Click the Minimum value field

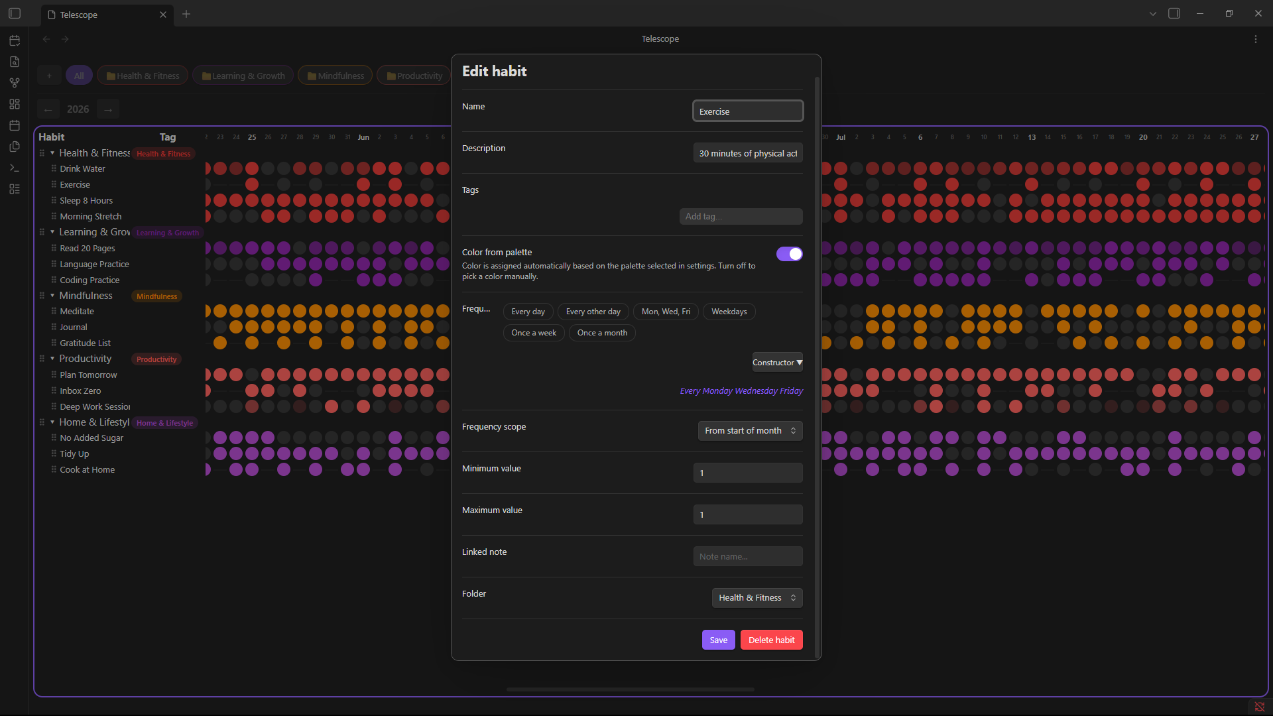tap(748, 473)
